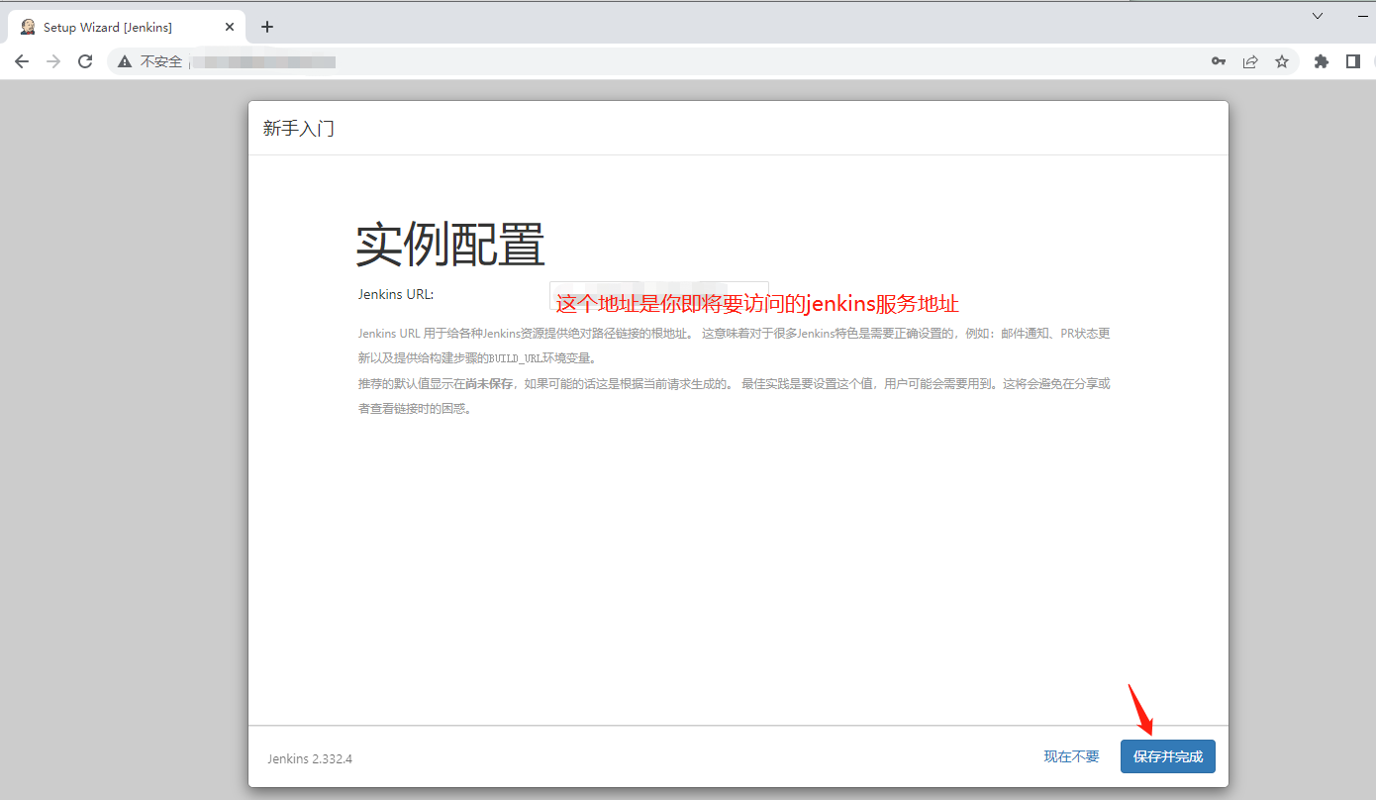
Task: Close the Setup Wizard tab
Action: coord(232,27)
